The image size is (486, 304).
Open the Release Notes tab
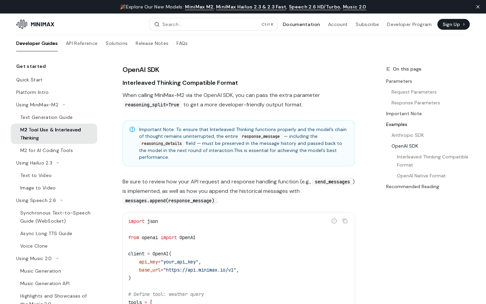coord(152,43)
